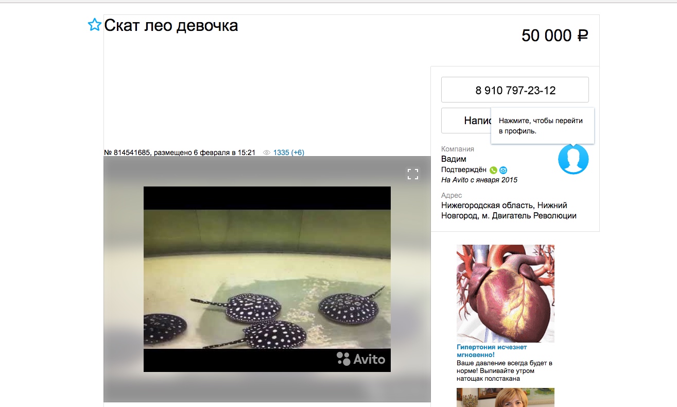Click the phone number 8 910 797-23-12 button

[x=515, y=90]
